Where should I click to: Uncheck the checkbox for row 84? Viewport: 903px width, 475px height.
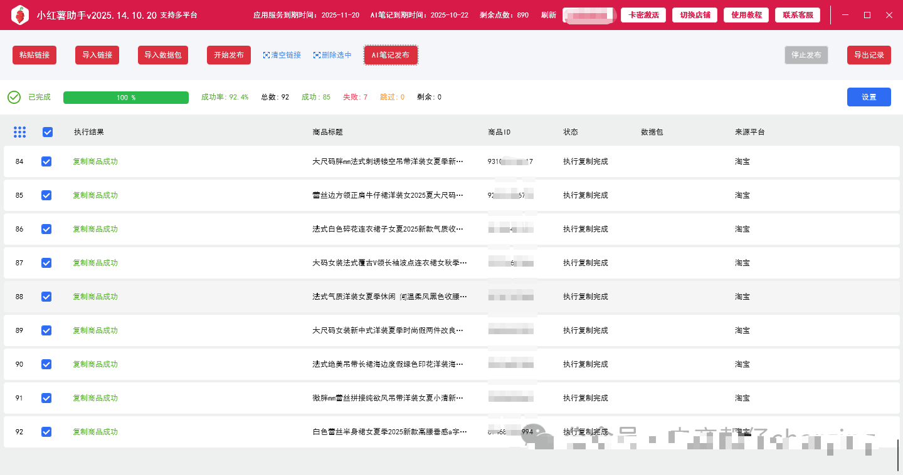coord(46,161)
